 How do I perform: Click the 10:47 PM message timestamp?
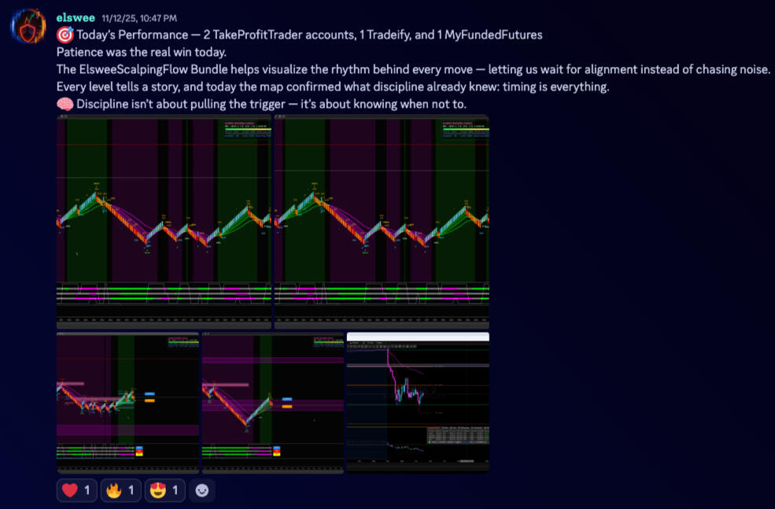tap(139, 18)
